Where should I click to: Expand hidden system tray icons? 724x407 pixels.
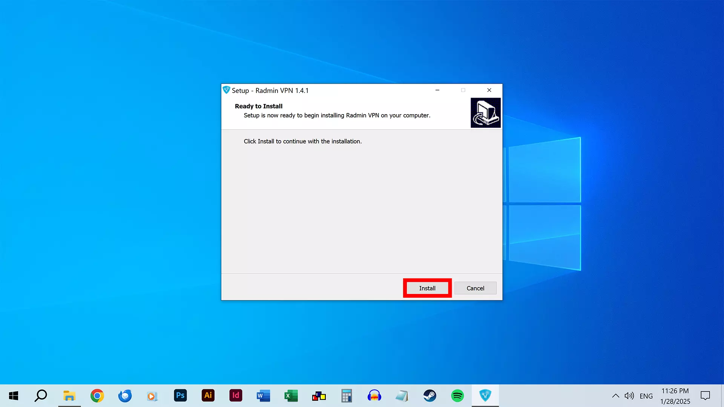click(x=615, y=396)
